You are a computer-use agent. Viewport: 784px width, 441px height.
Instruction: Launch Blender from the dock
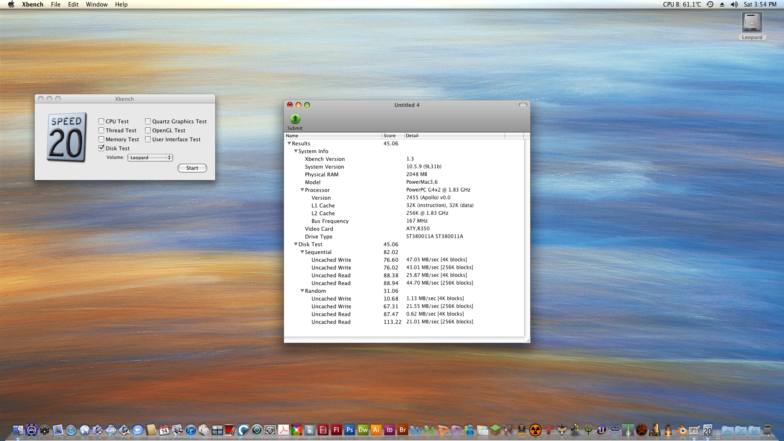pyautogui.click(x=681, y=430)
